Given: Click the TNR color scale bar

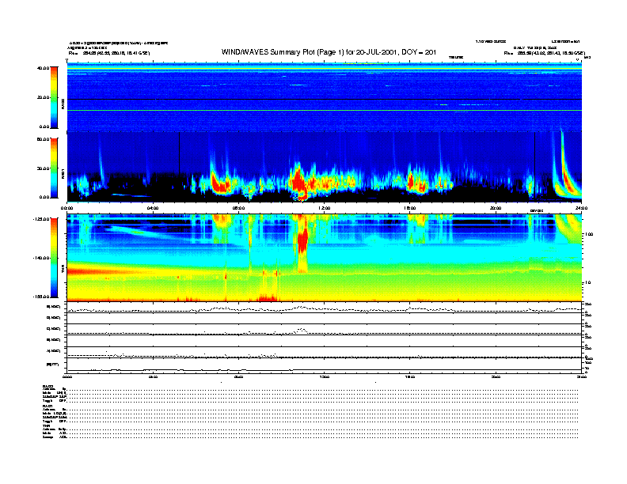Looking at the screenshot, I should click(54, 258).
